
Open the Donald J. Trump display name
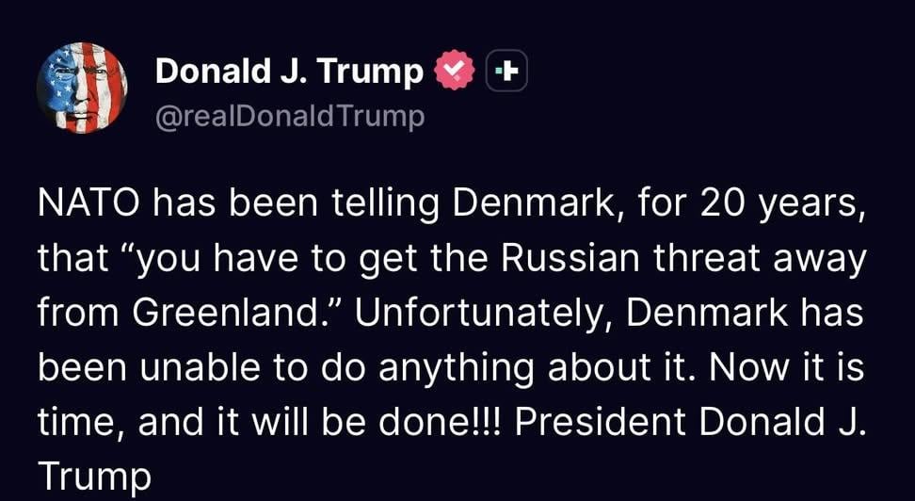[x=289, y=72]
